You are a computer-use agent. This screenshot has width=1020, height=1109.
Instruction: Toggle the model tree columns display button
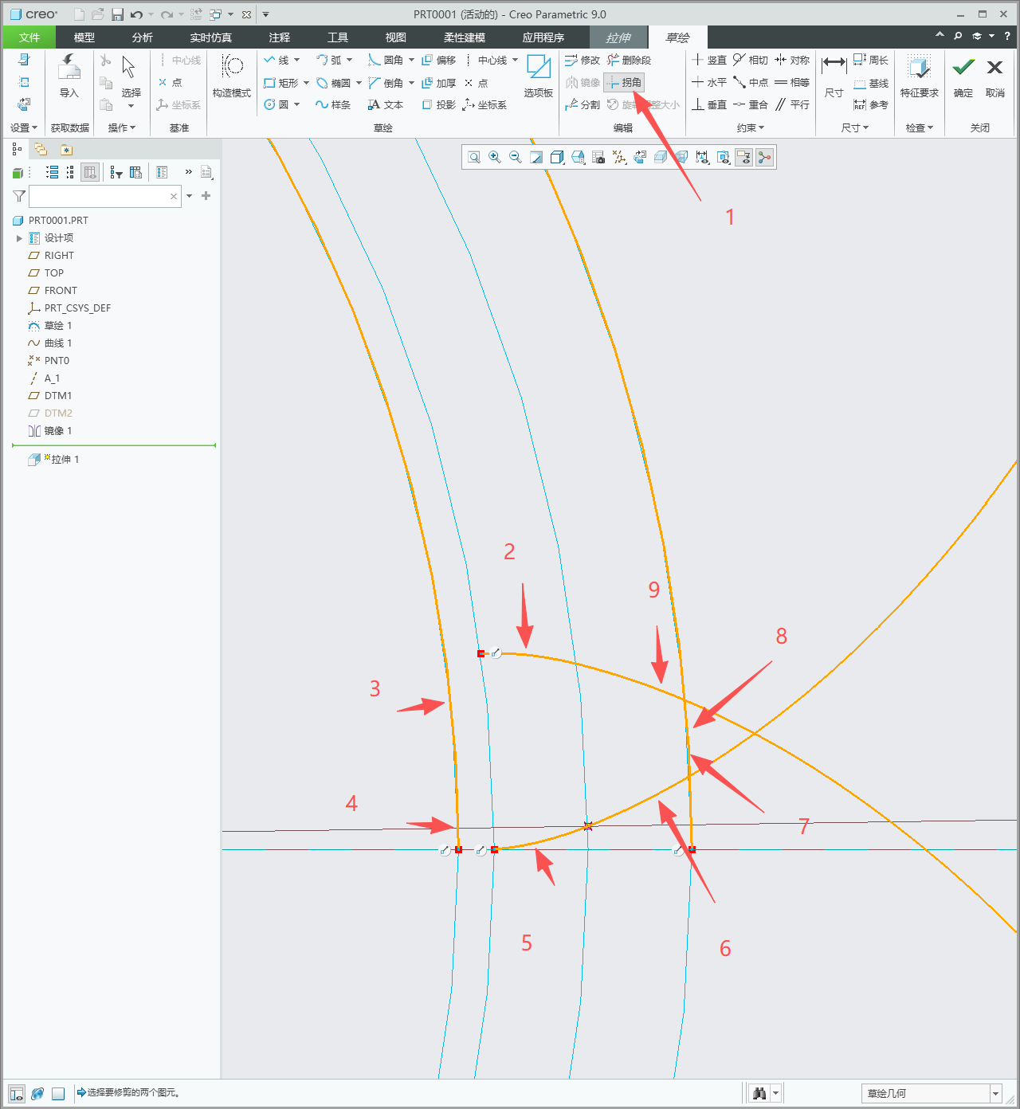tap(90, 172)
